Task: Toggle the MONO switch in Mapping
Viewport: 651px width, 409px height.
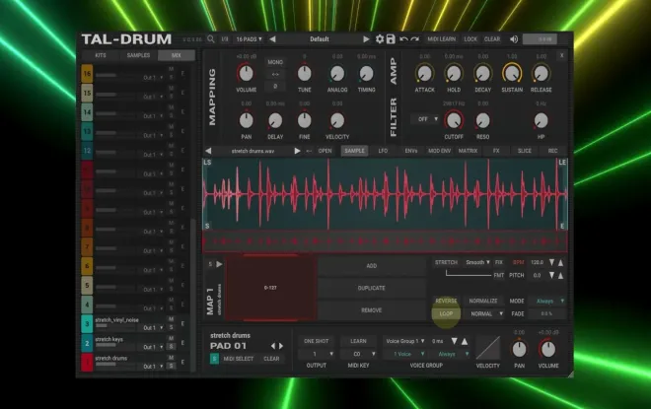Action: (x=275, y=62)
